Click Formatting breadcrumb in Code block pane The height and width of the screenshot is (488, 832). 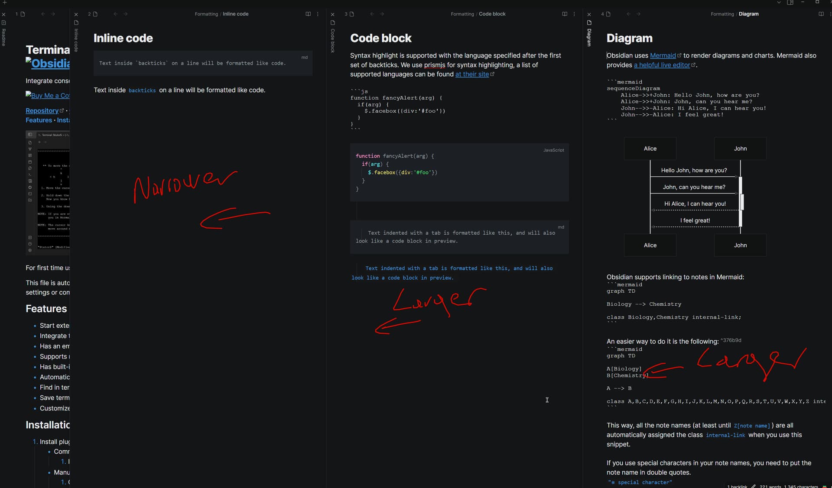[x=462, y=14]
